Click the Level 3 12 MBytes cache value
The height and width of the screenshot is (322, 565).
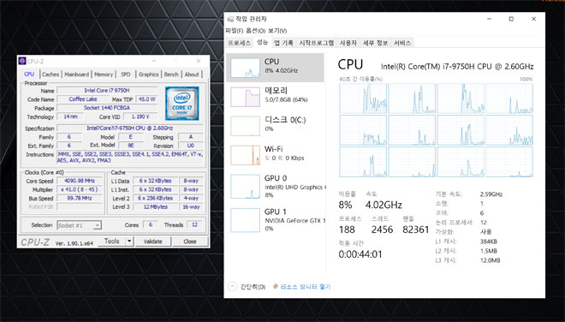(x=156, y=206)
